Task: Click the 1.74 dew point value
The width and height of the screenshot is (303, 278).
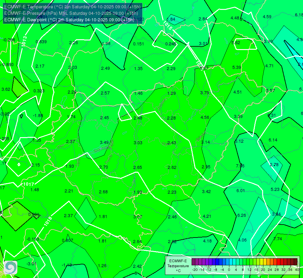Action: click(71, 117)
